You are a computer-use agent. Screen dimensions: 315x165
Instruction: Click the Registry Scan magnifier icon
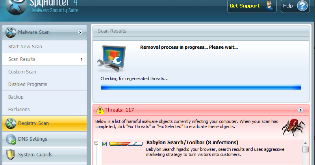click(x=11, y=123)
